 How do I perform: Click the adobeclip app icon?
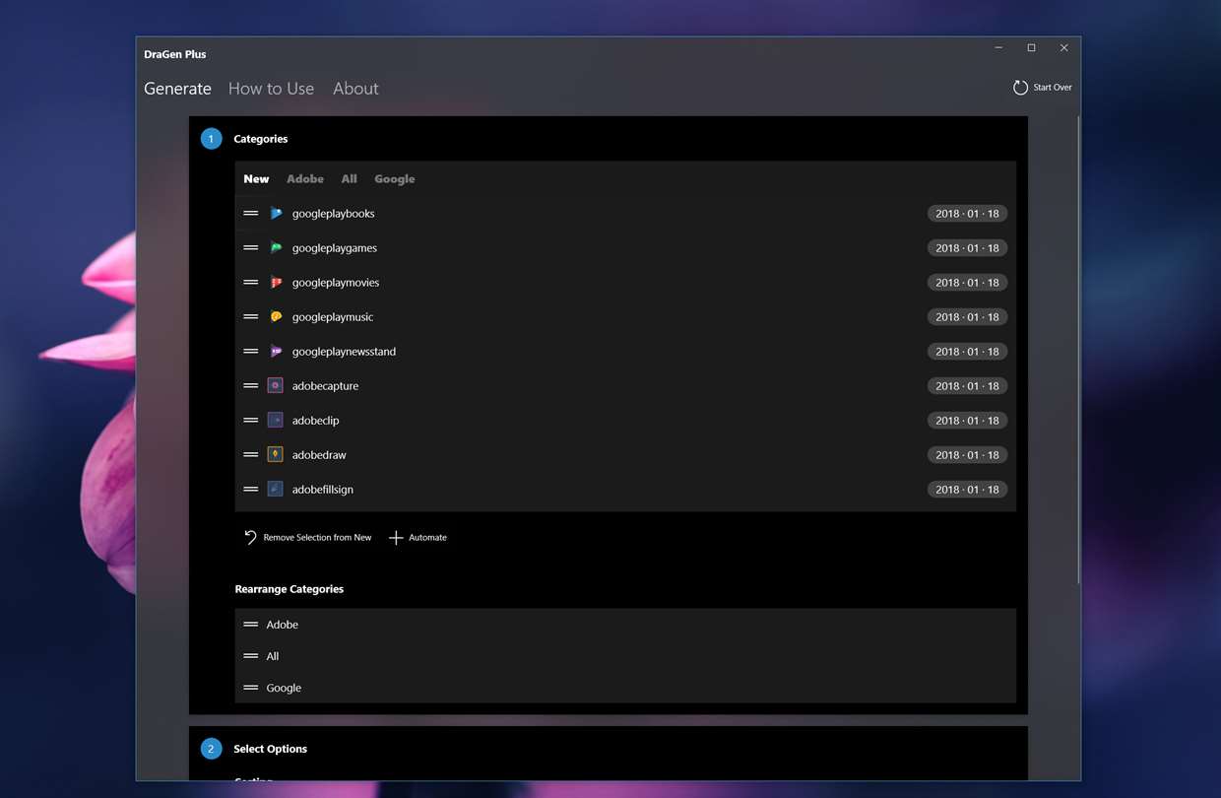tap(276, 421)
